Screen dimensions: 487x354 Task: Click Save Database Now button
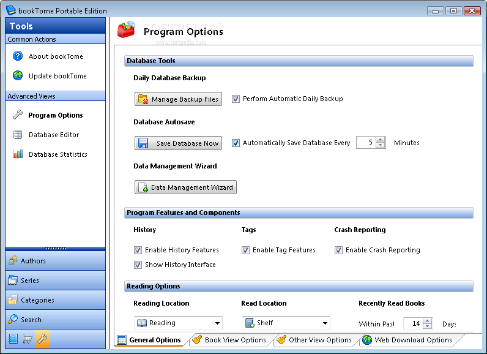[178, 143]
